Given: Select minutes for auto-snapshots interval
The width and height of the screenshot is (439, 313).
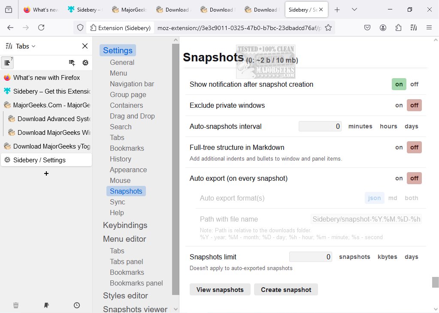Looking at the screenshot, I should click(x=360, y=126).
